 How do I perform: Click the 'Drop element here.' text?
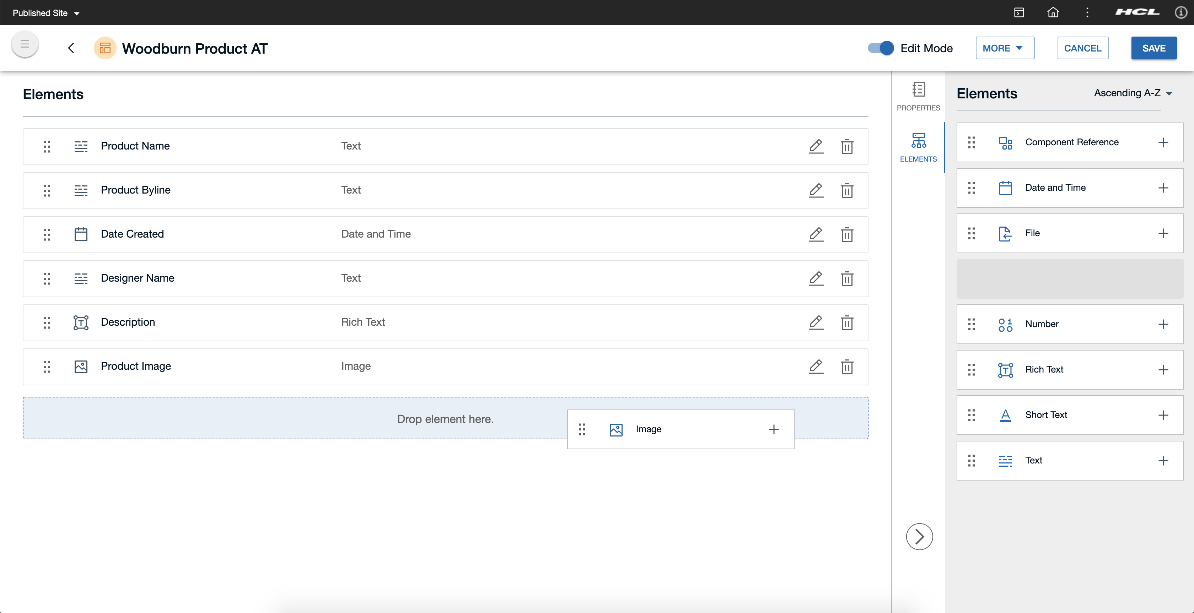click(x=445, y=419)
